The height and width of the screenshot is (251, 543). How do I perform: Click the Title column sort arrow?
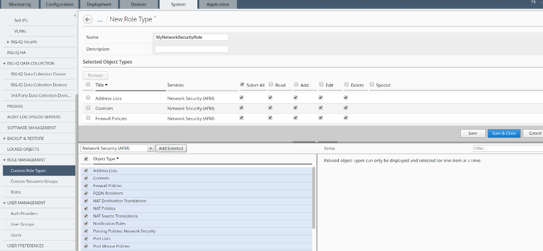106,84
